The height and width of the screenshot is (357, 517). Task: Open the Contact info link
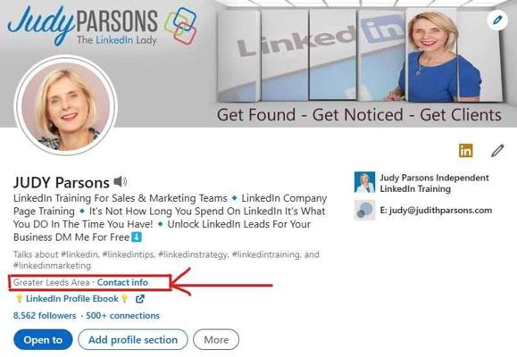[122, 283]
